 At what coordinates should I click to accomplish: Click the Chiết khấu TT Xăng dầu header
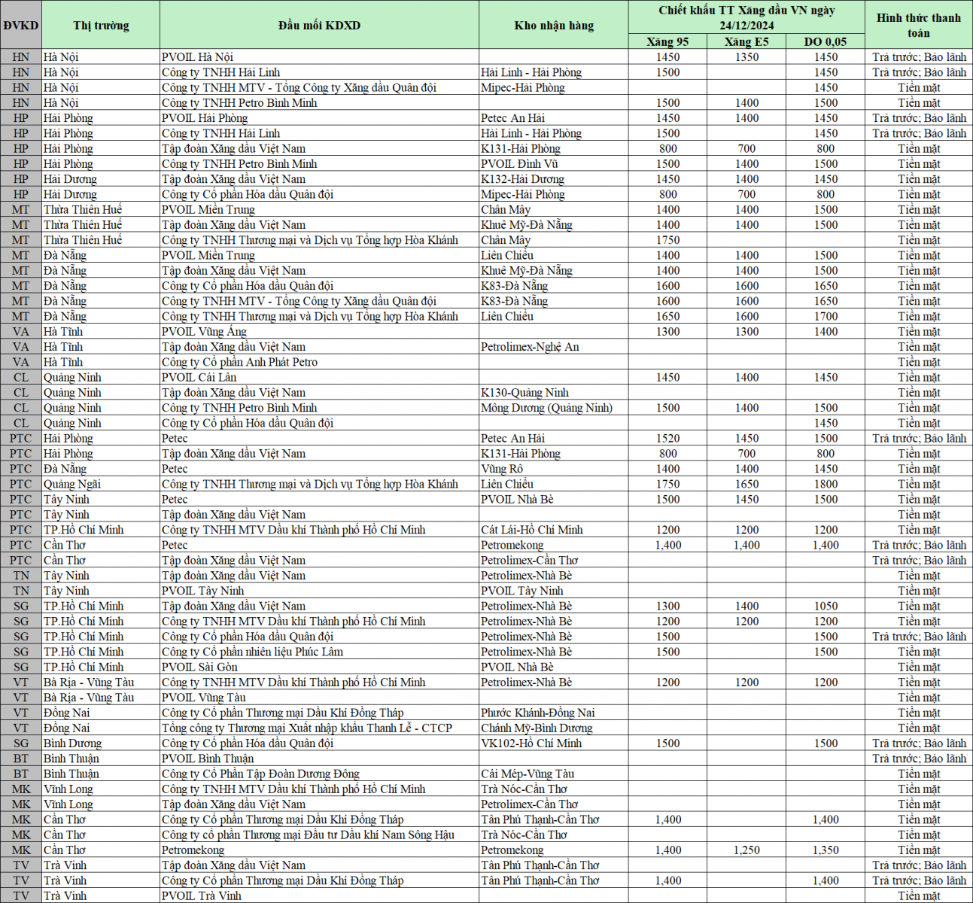(746, 17)
